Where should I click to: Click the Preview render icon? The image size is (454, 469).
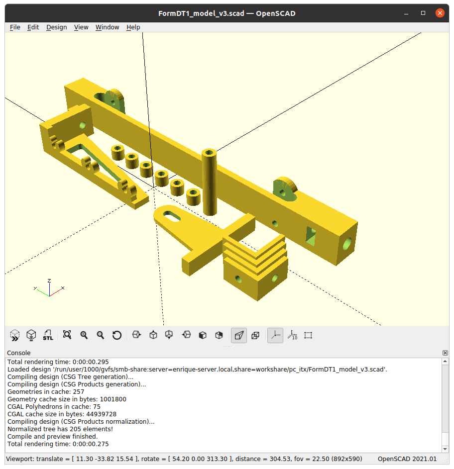pos(14,335)
